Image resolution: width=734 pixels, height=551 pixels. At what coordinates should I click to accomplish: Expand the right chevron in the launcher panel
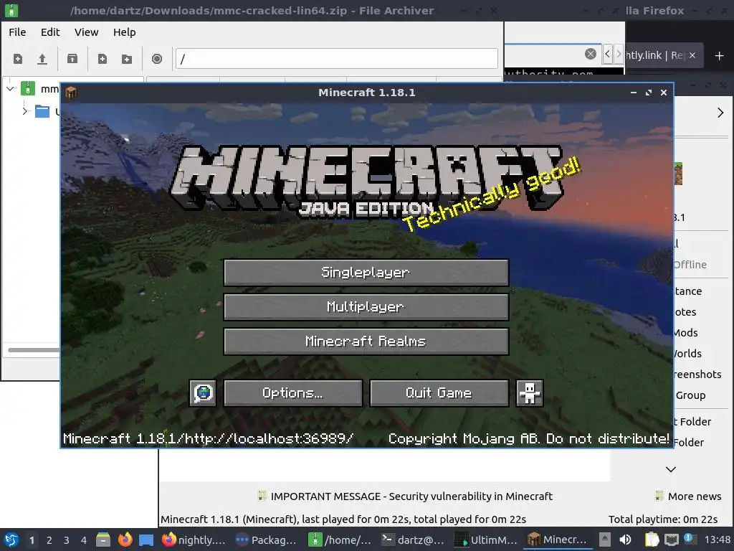pyautogui.click(x=720, y=113)
